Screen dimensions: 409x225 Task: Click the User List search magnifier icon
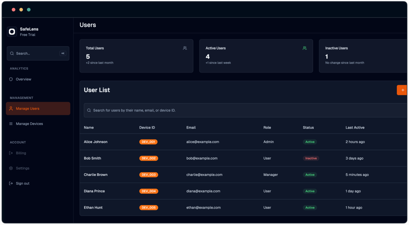point(89,110)
